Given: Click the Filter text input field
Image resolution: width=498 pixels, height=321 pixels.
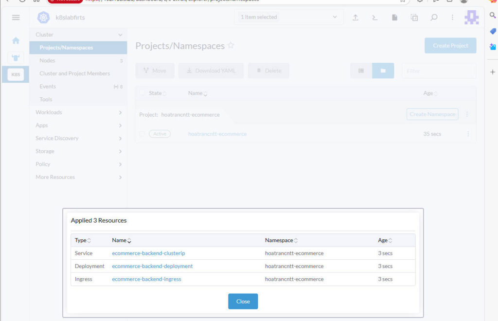Looking at the screenshot, I should pos(439,71).
